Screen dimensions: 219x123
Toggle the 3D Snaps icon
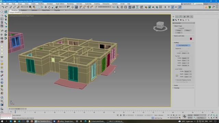click(x=81, y=7)
